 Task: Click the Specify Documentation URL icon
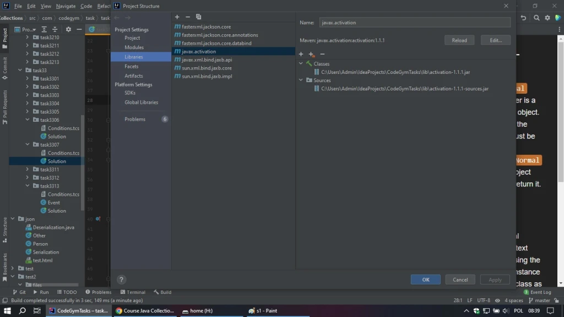(x=311, y=54)
